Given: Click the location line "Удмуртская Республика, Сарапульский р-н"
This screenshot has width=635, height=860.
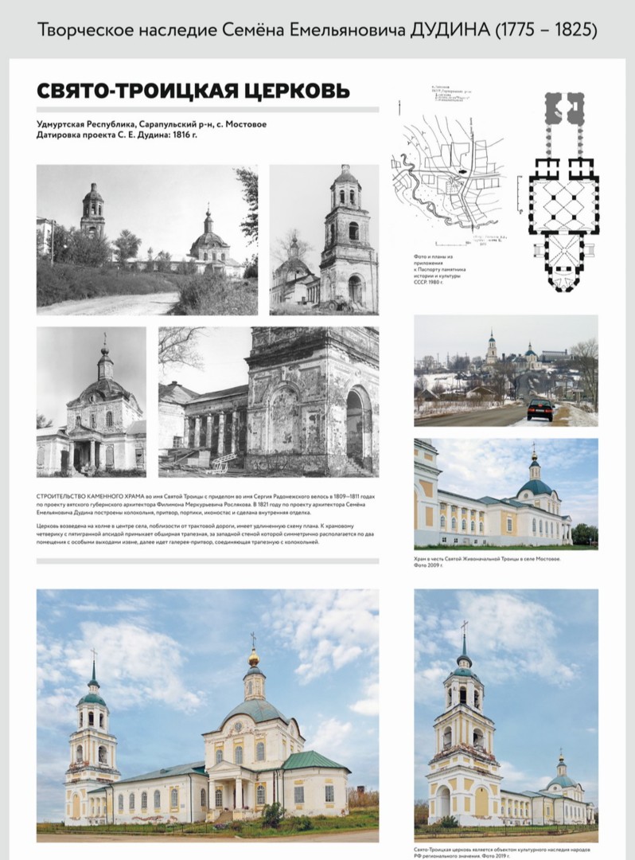Looking at the screenshot, I should [151, 124].
